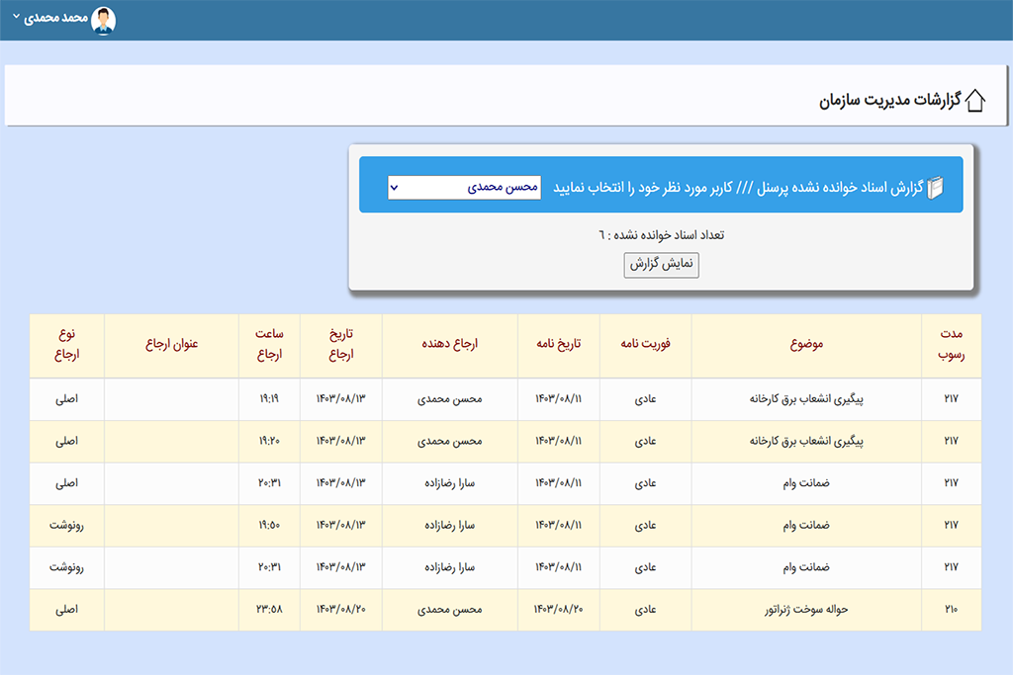Click the فوریت نامه column header
Image resolution: width=1013 pixels, height=675 pixels.
click(645, 345)
